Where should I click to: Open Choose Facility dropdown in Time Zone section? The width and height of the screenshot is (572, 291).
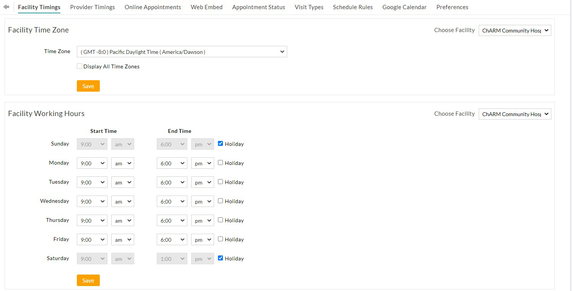[x=515, y=31]
